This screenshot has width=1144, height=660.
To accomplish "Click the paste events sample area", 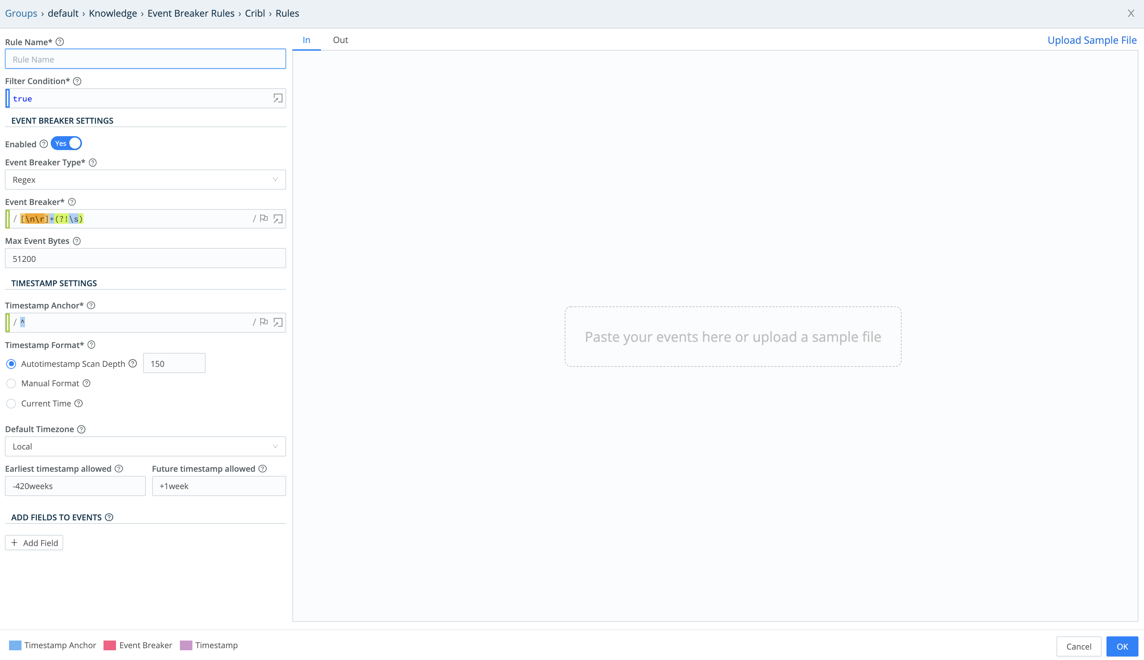I will pos(732,336).
